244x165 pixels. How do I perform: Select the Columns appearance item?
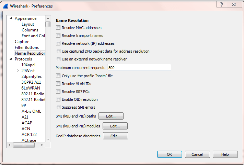[x=30, y=30]
